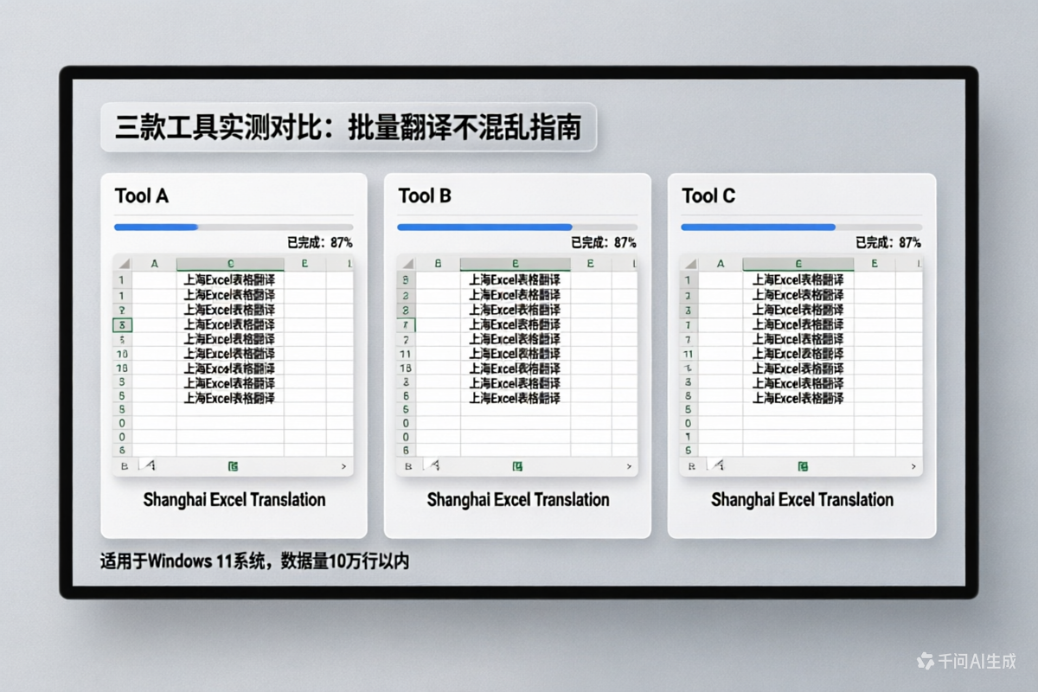Click the pencil-marked sheet tab in Tool A
Viewport: 1038px width, 692px height.
click(x=149, y=466)
